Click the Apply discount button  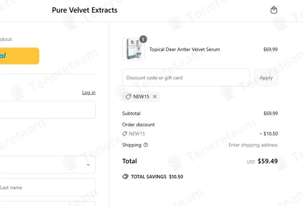[x=266, y=78]
